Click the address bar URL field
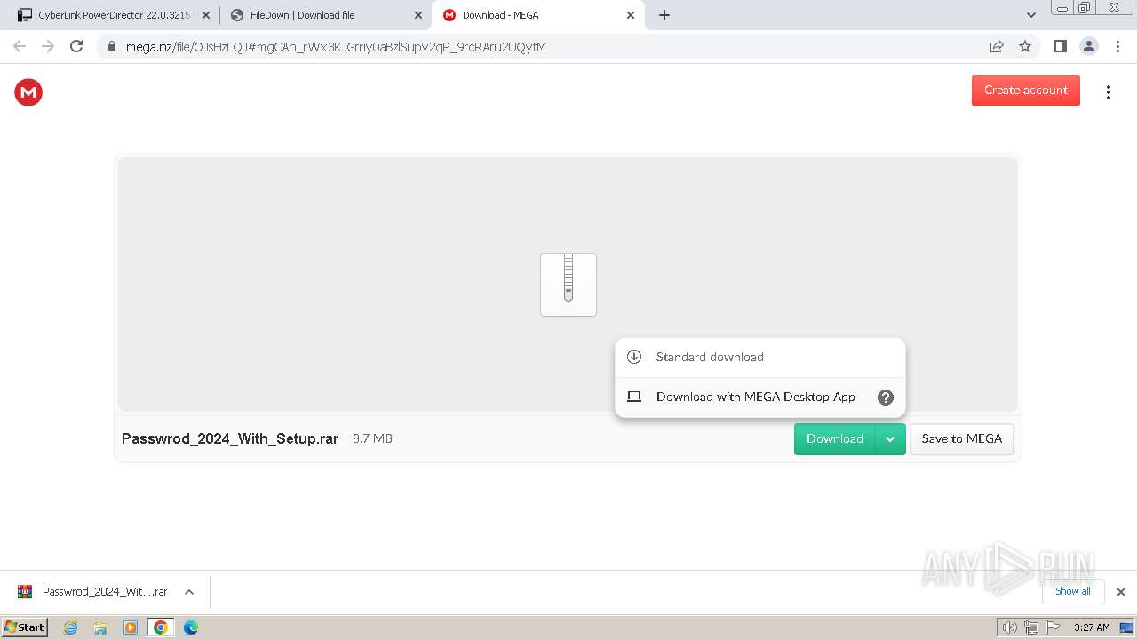The height and width of the screenshot is (639, 1137). (568, 46)
